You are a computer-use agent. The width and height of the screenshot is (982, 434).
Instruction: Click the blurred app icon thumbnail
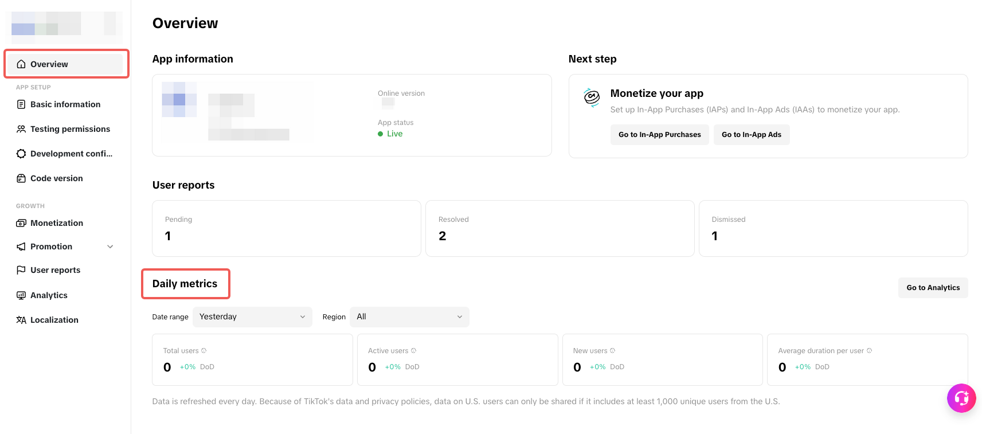pyautogui.click(x=179, y=99)
